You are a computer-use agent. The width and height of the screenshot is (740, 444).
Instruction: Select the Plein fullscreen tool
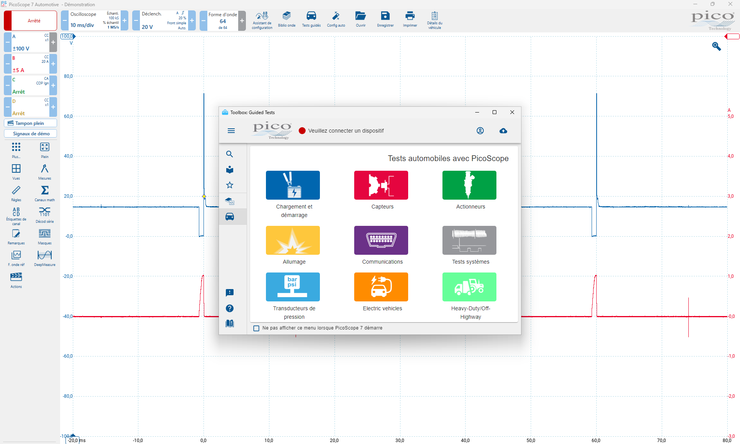click(45, 150)
